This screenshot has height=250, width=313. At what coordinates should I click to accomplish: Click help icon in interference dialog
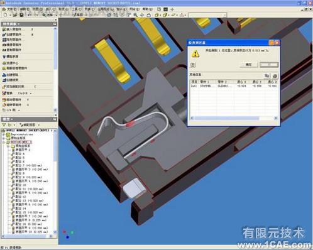[x=193, y=65]
